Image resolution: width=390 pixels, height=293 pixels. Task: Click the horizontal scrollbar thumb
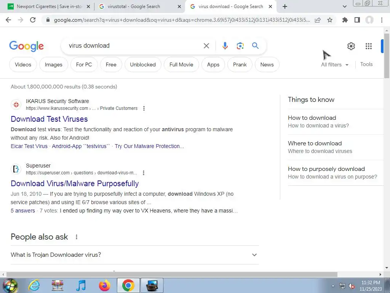click(172, 274)
